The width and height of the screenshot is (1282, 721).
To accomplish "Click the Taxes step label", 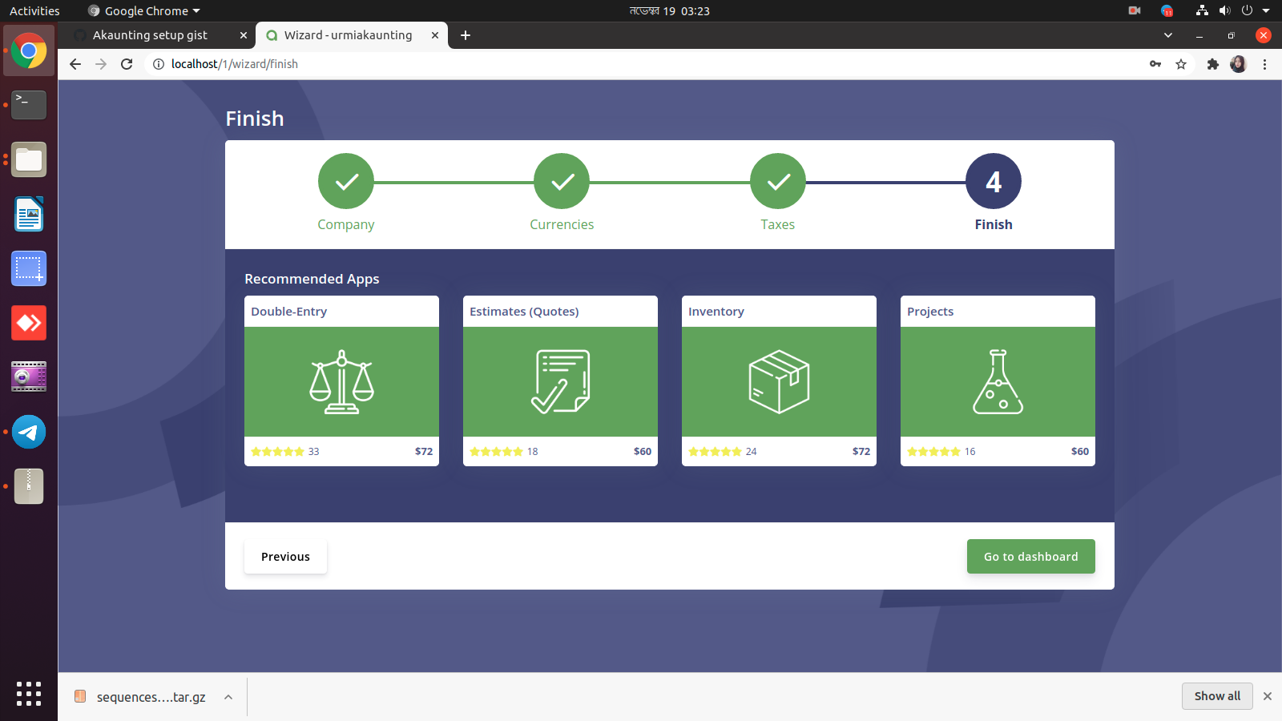I will pos(778,224).
